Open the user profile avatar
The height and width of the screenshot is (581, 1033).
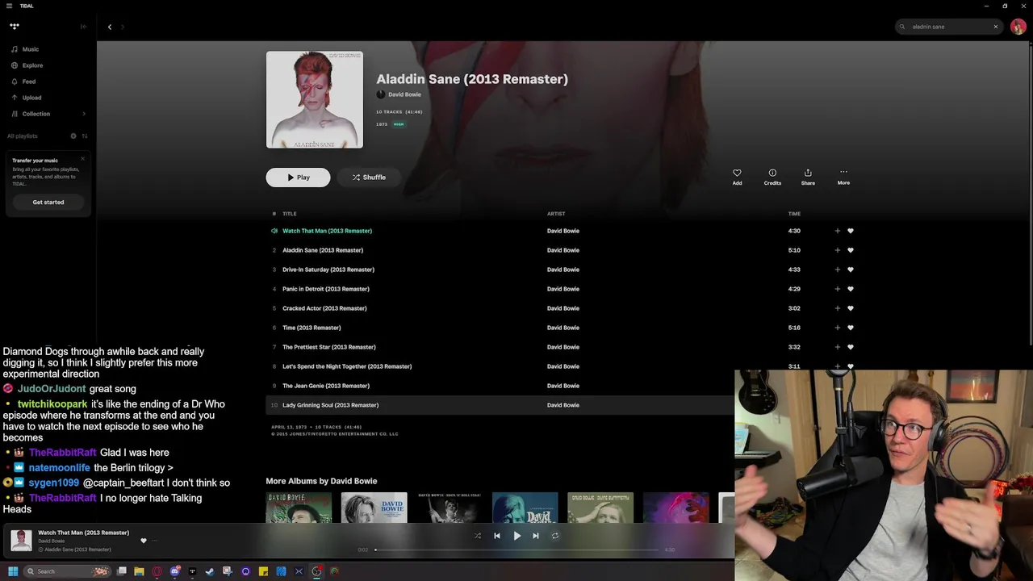pos(1018,27)
